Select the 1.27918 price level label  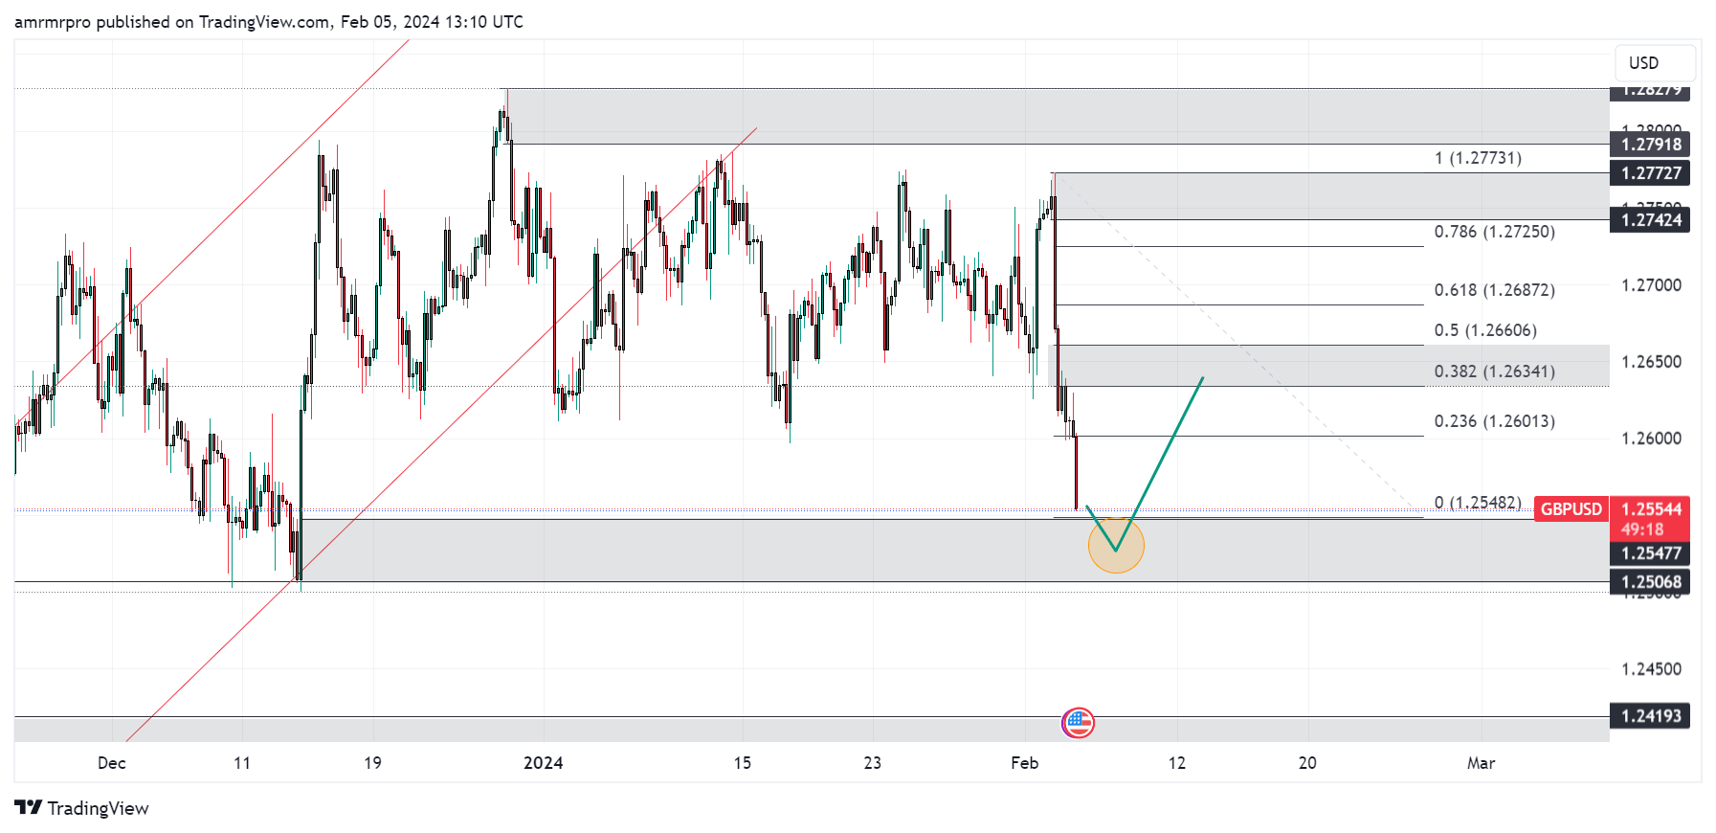(1650, 145)
